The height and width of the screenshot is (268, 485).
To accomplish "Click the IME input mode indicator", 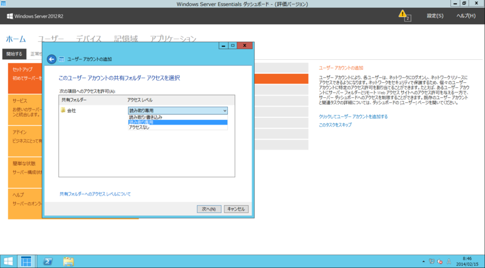I will pos(449,261).
